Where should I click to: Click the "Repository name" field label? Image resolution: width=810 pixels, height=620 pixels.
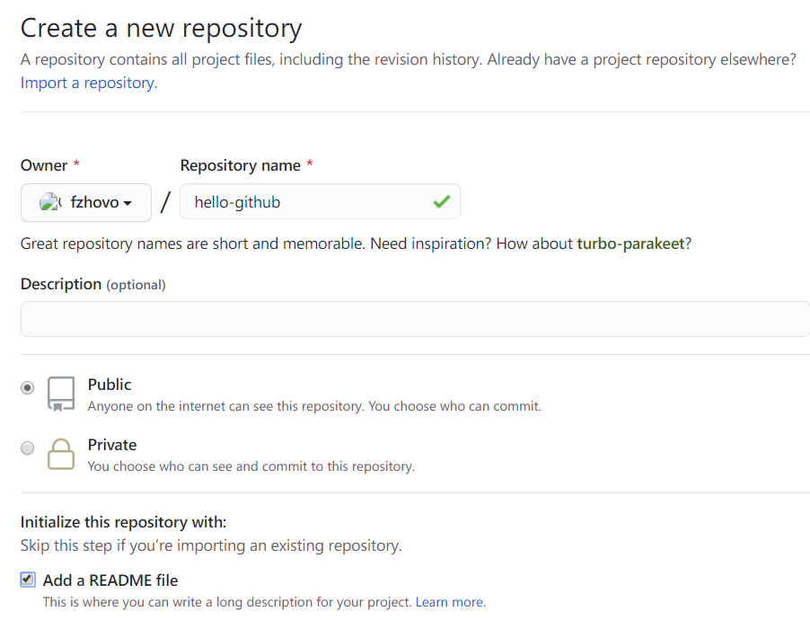pyautogui.click(x=241, y=165)
